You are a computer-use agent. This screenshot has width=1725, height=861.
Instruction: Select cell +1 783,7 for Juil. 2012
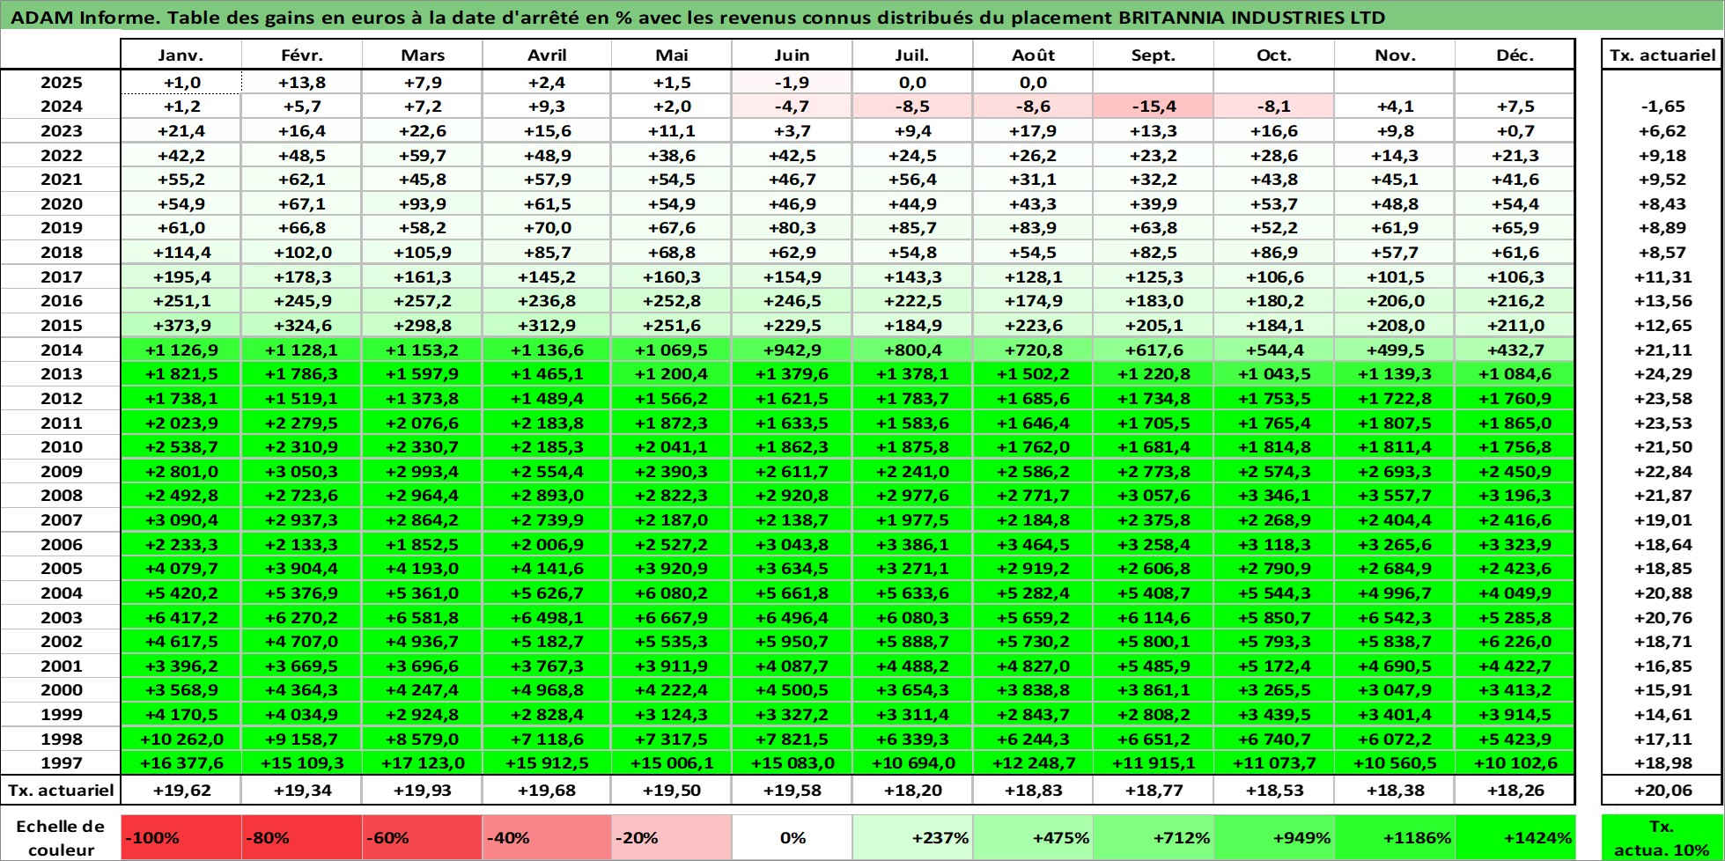tap(912, 399)
